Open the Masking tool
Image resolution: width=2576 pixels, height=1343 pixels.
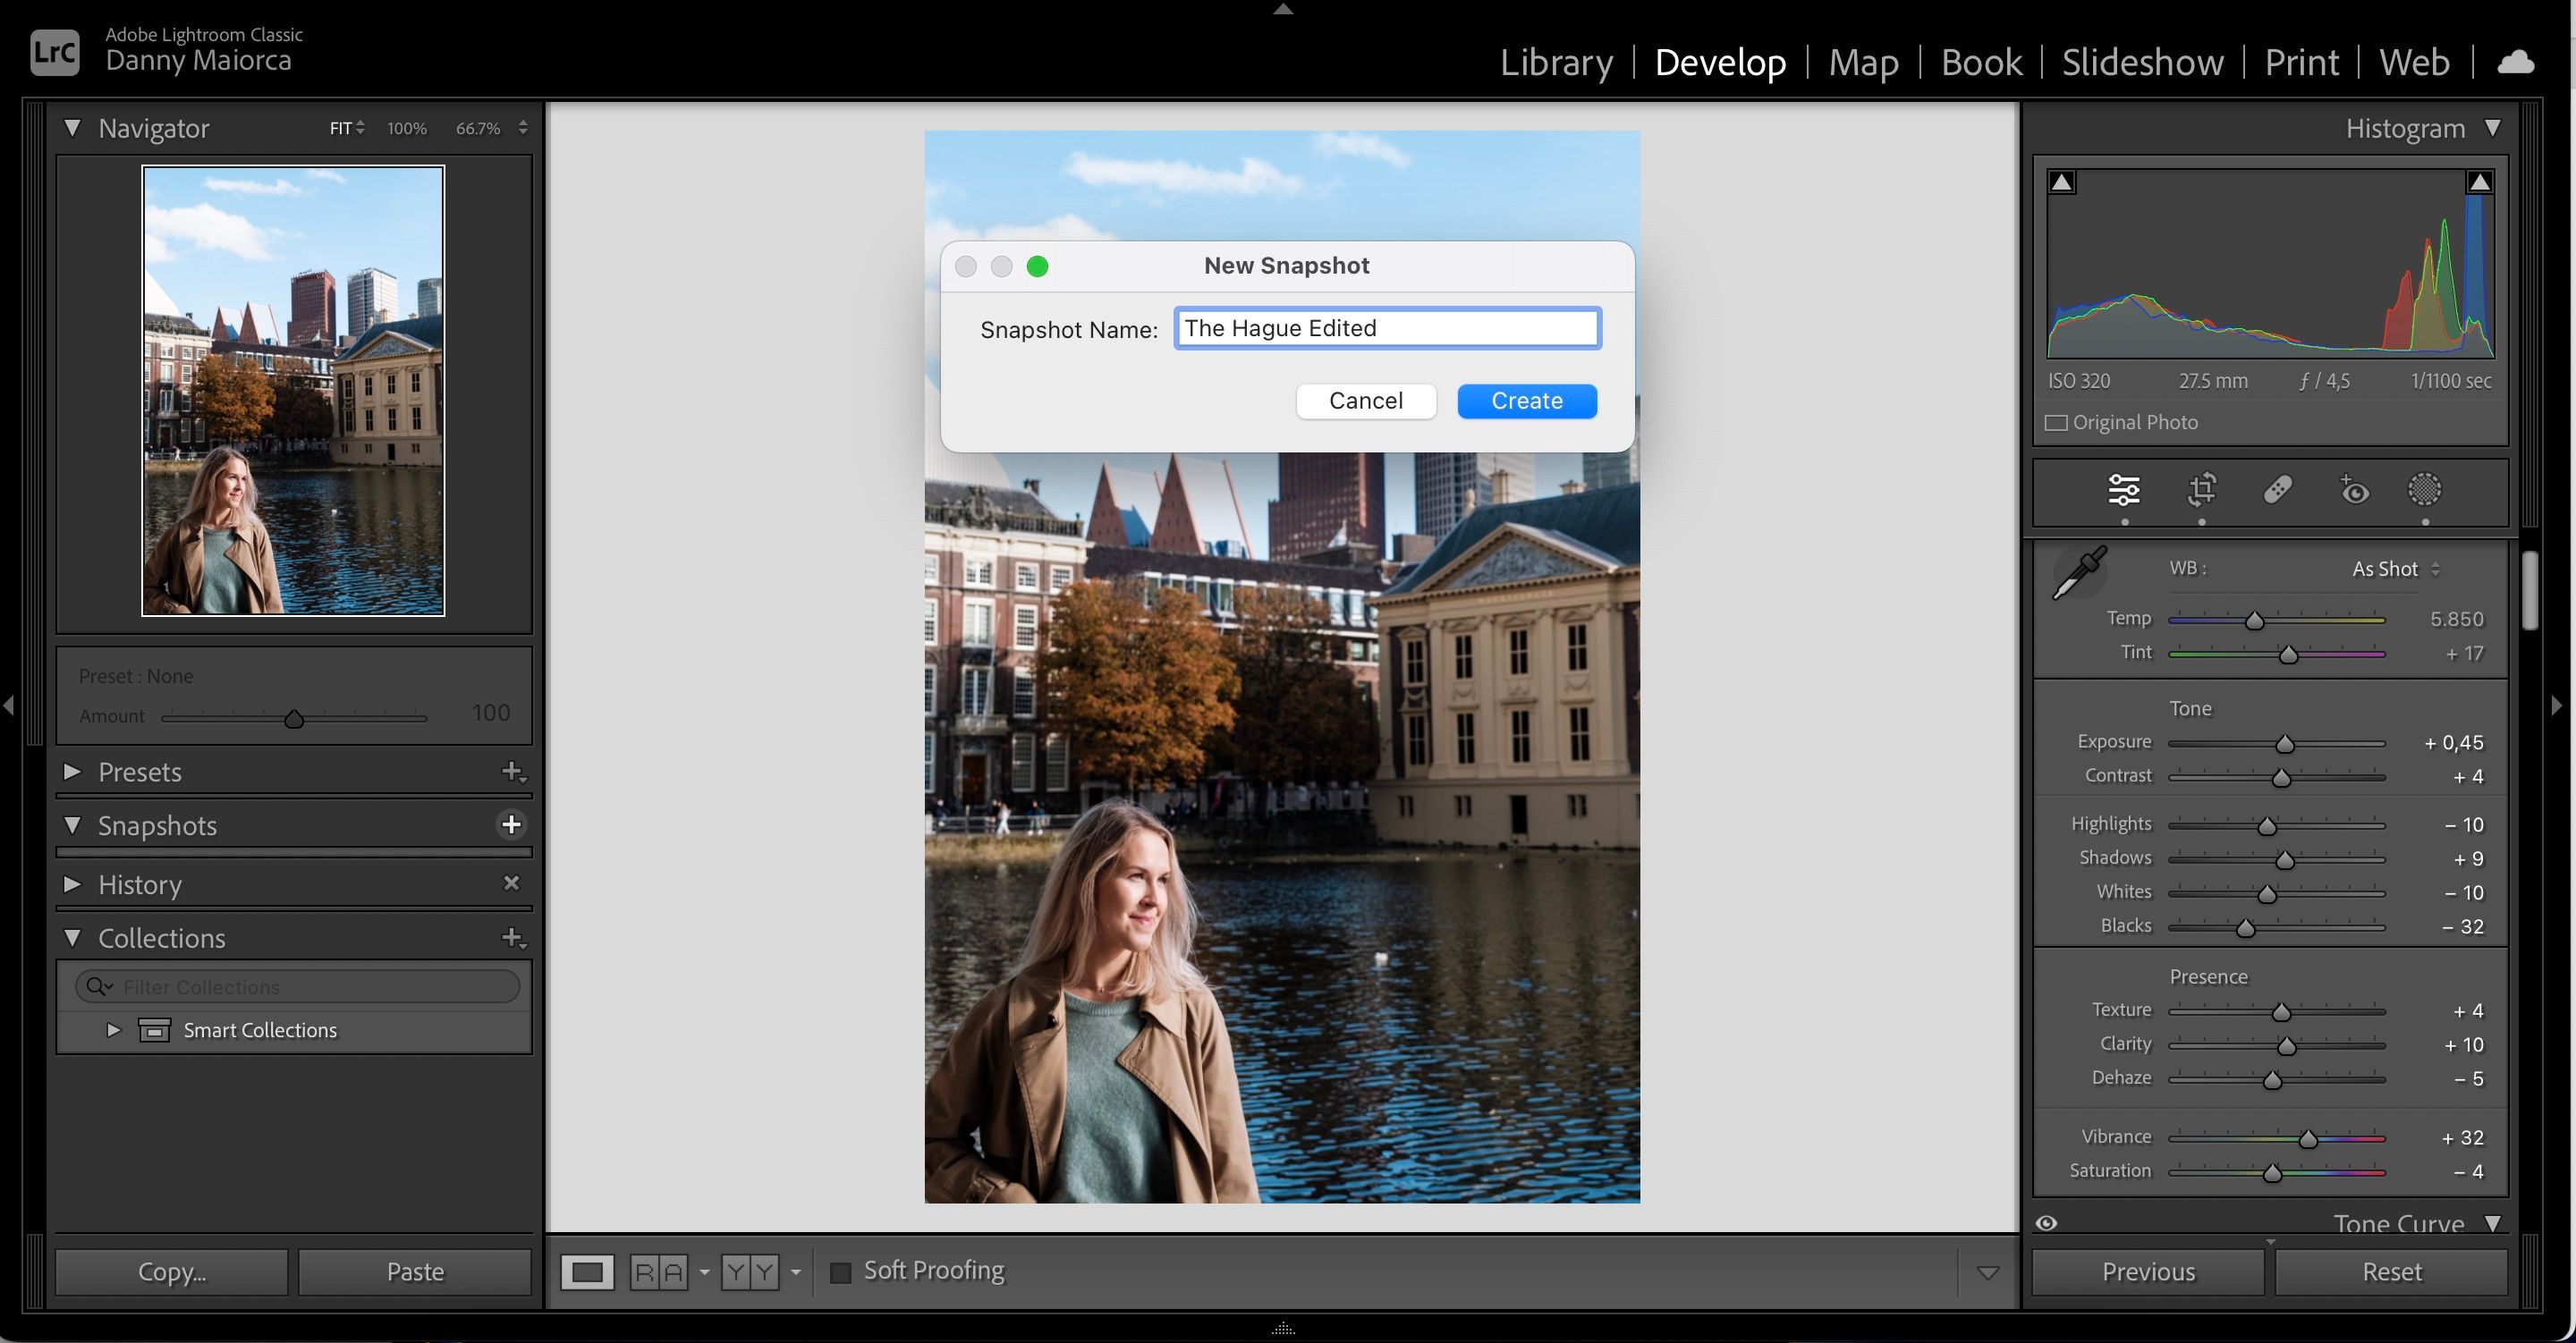2426,490
